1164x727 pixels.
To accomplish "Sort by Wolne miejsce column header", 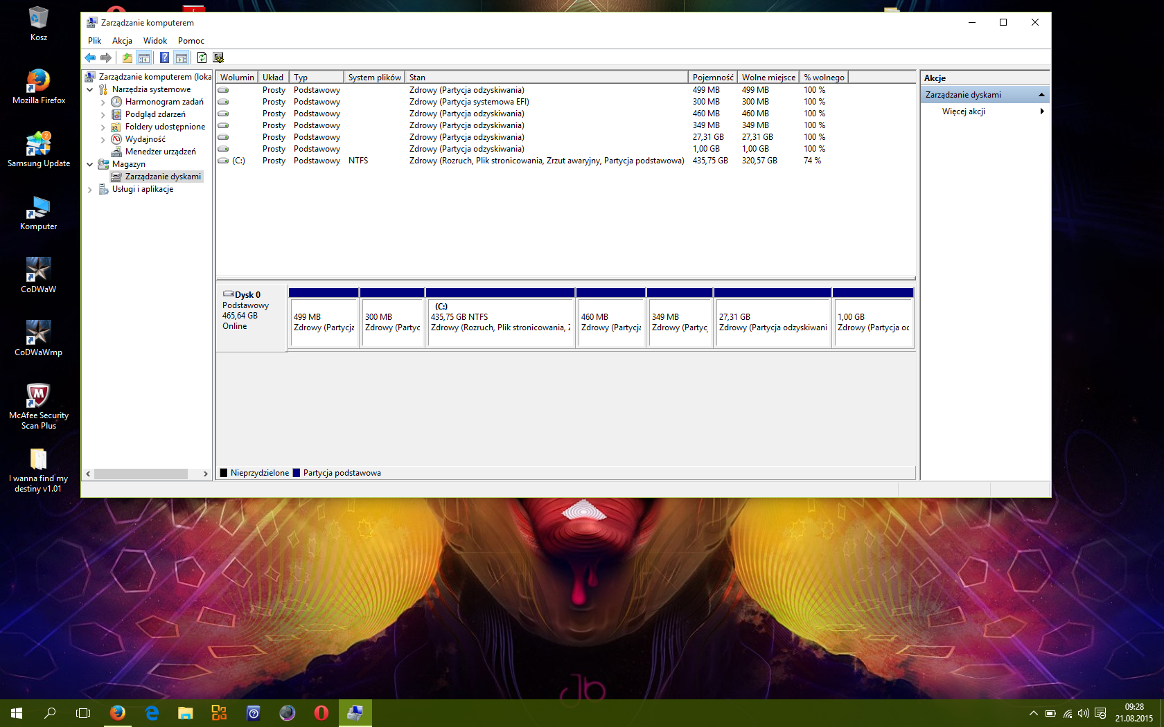I will tap(768, 78).
